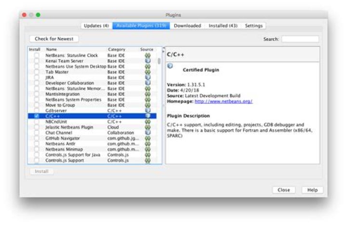Open the Updates (4) tab
Viewport: 347px width, 225px height.
coord(96,25)
